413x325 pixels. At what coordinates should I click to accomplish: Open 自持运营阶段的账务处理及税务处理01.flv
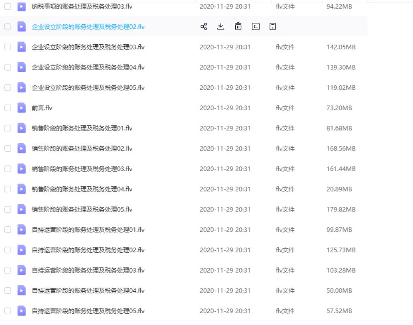[x=88, y=230]
